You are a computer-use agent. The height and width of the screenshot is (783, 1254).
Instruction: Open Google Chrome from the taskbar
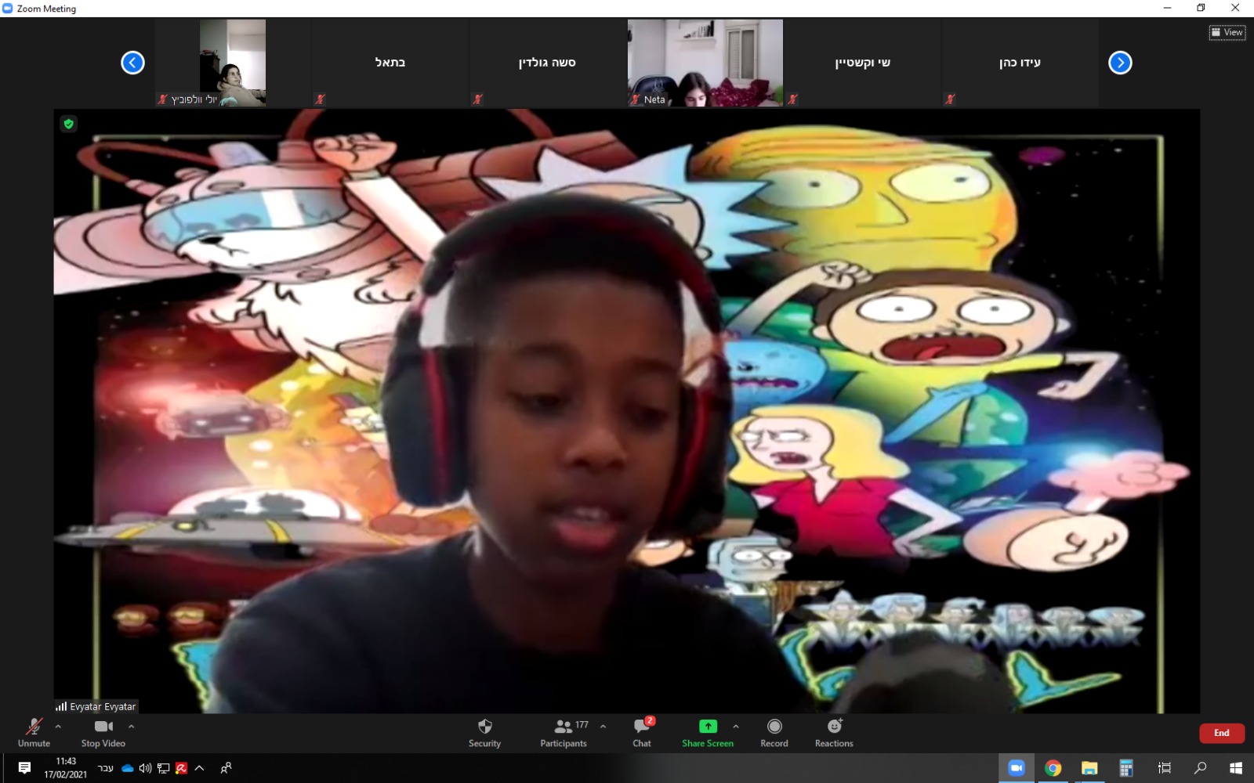[1053, 768]
